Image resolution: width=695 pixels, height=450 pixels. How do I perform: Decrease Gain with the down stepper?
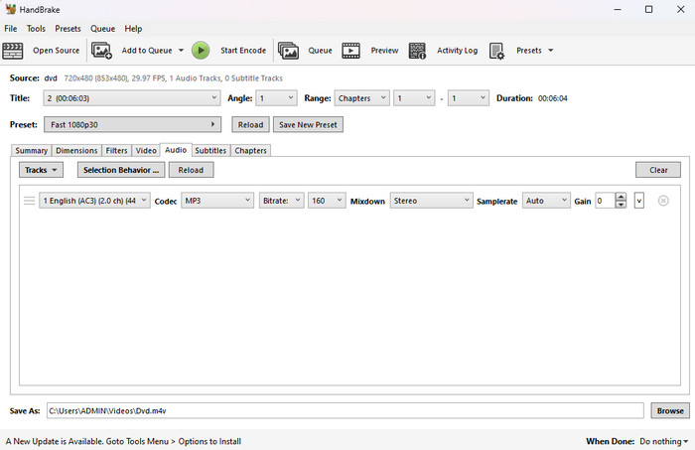pyautogui.click(x=621, y=205)
